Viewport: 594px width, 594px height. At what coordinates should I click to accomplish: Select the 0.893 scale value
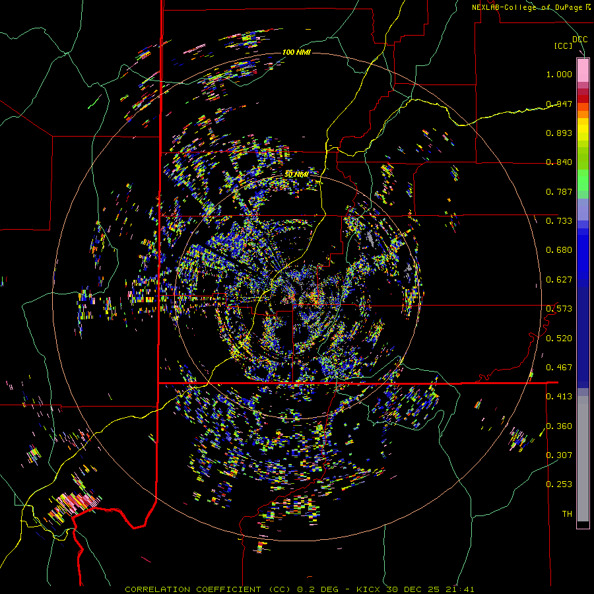(x=559, y=133)
